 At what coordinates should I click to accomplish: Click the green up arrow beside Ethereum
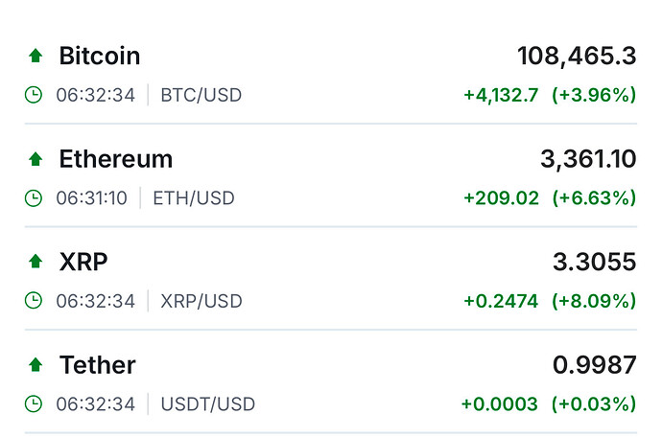tap(35, 159)
